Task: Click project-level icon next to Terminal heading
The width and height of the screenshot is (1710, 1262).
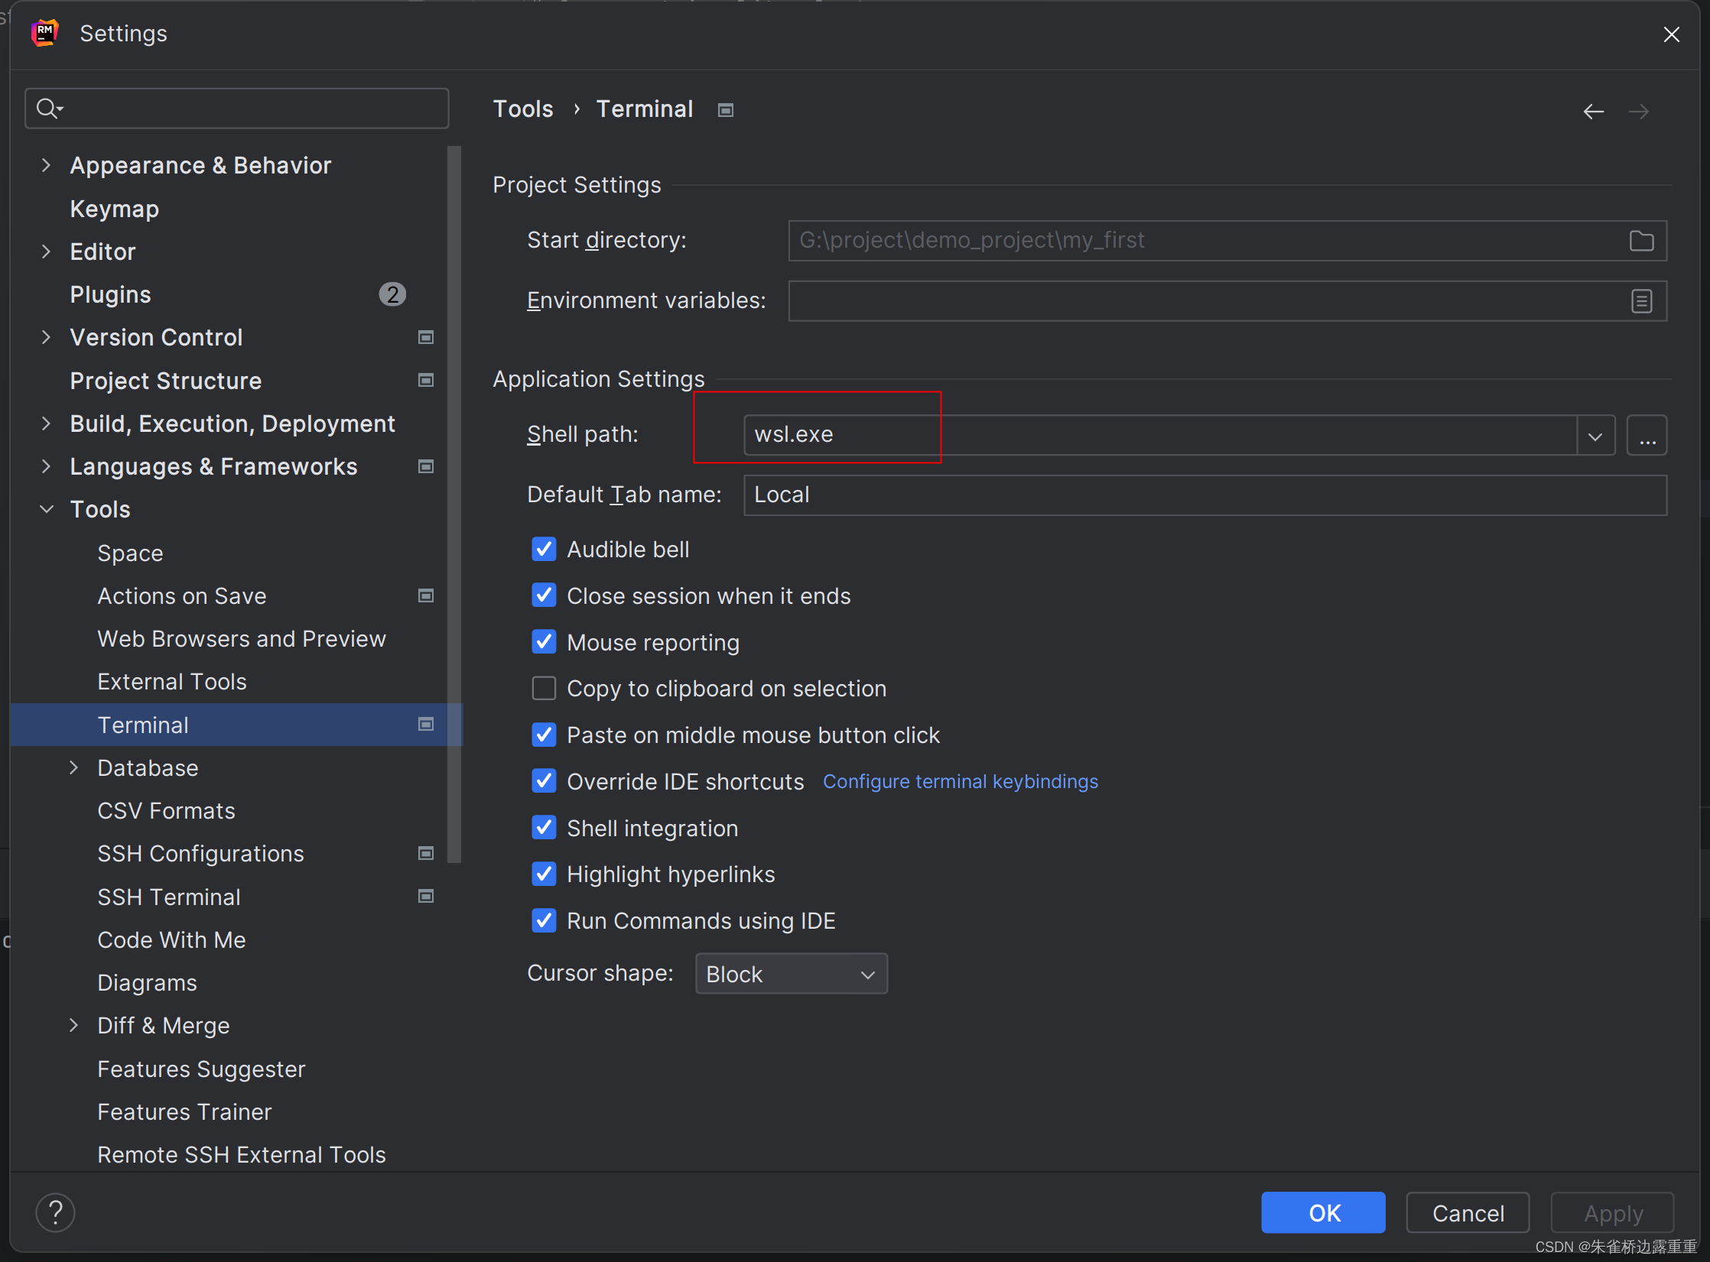Action: 726,111
